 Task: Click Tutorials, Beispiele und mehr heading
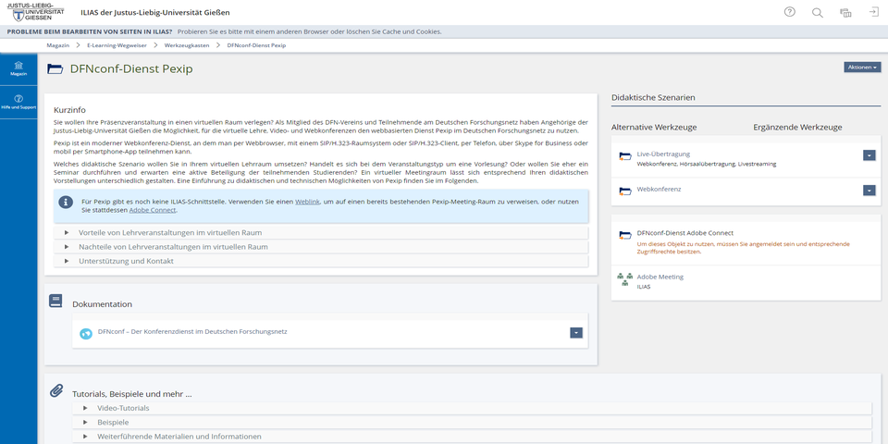click(132, 394)
